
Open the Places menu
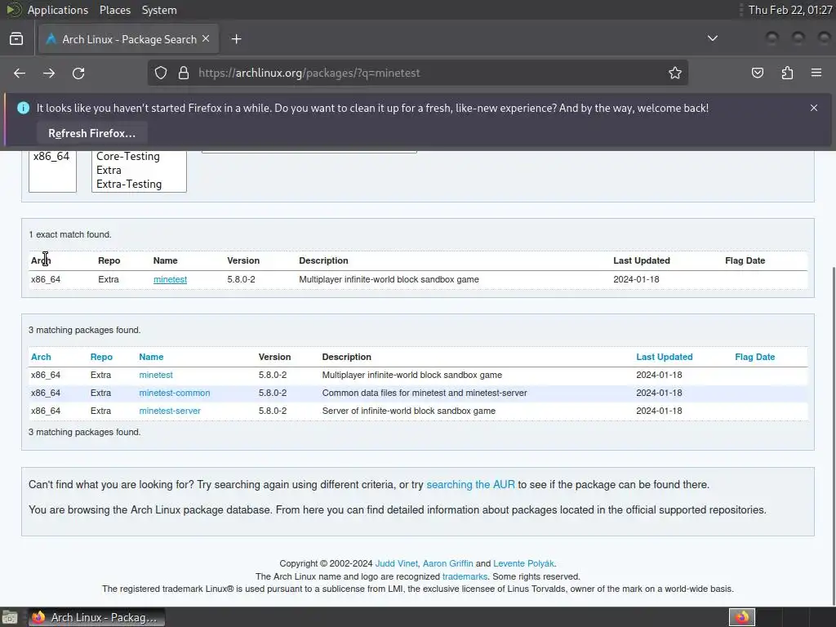click(x=114, y=10)
